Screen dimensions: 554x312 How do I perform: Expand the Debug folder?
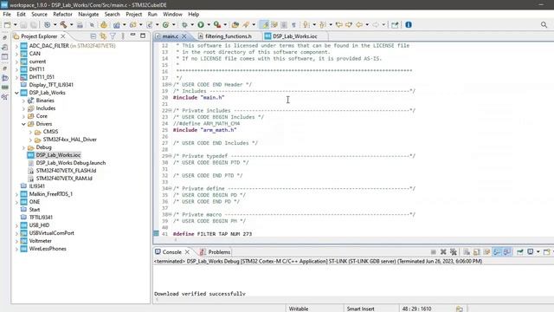coord(23,147)
